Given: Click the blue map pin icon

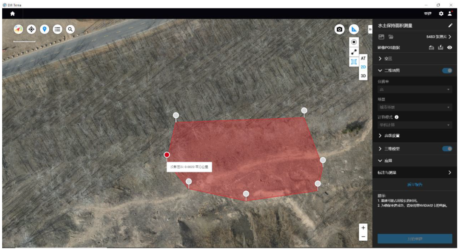Looking at the screenshot, I should 44,29.
